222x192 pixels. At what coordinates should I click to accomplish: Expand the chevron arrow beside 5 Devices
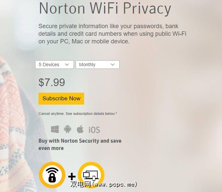click(x=67, y=65)
